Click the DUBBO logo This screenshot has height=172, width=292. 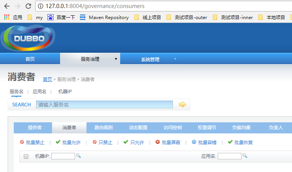28,38
